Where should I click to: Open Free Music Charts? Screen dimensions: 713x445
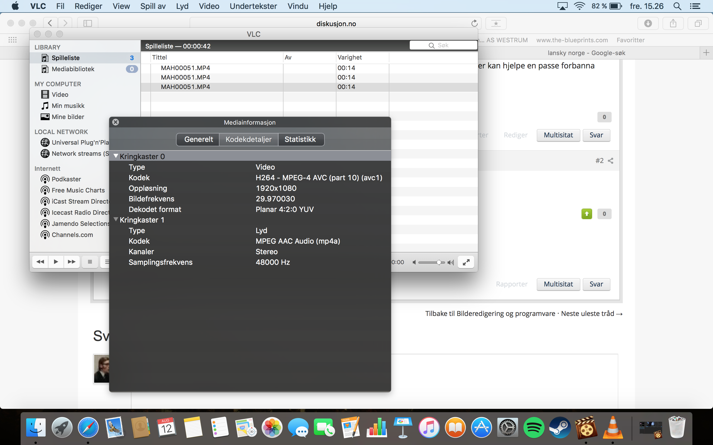coord(73,191)
